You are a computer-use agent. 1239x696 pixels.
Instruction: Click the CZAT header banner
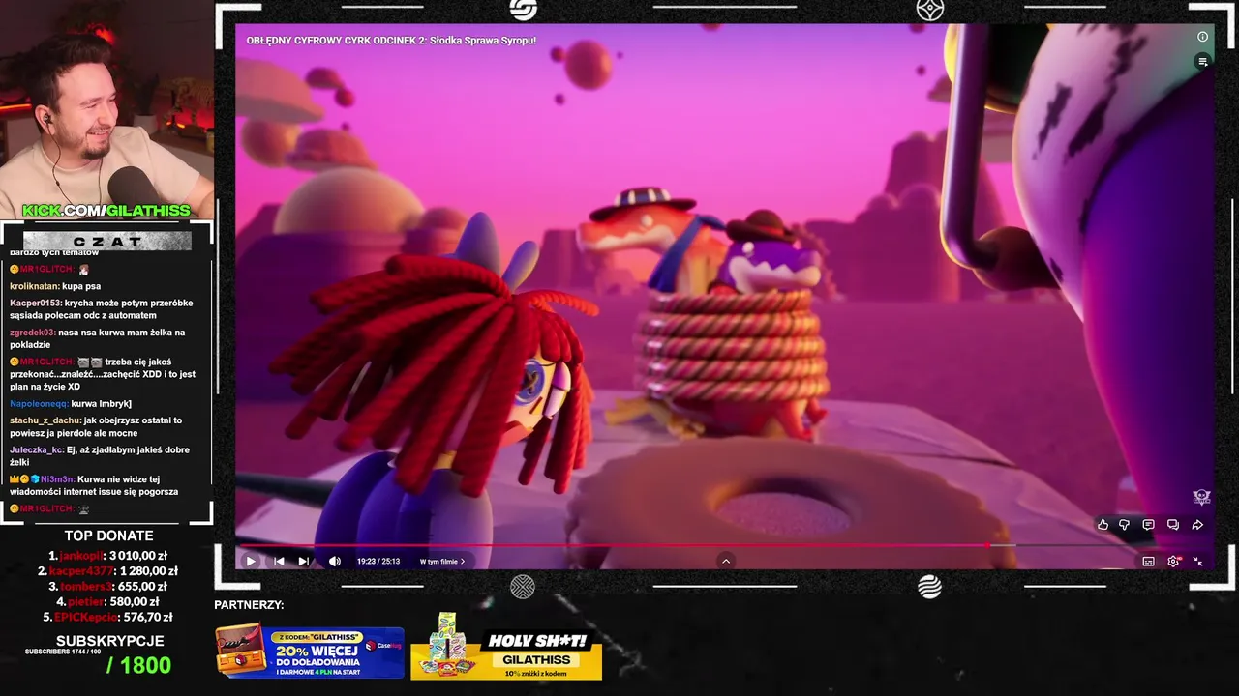pyautogui.click(x=106, y=241)
